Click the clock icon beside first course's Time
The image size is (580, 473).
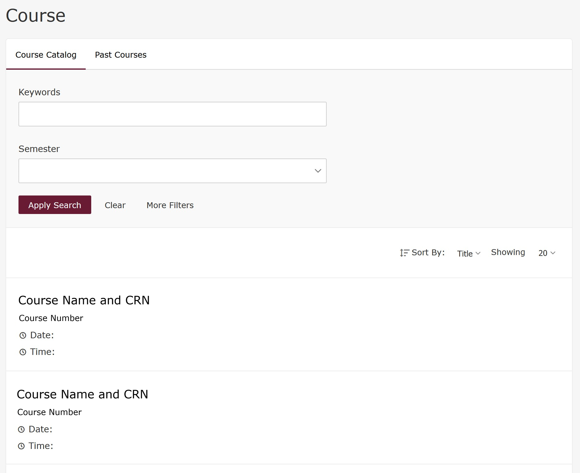point(23,352)
